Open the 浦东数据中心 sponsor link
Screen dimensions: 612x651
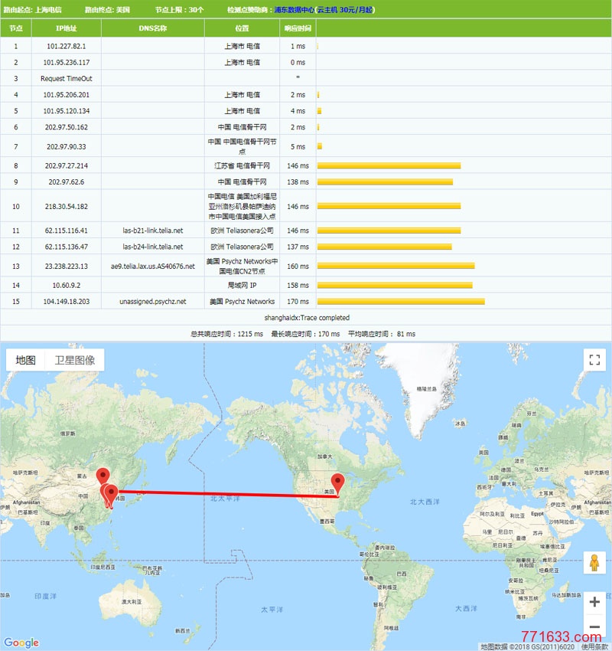tap(294, 9)
